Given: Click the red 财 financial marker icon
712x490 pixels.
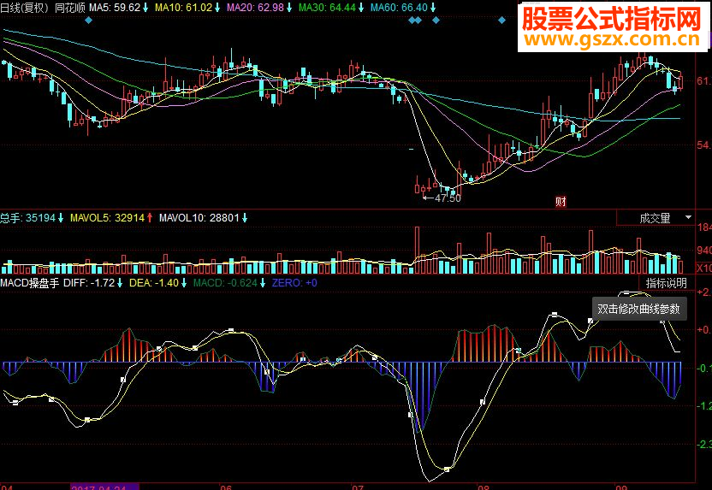Looking at the screenshot, I should (561, 202).
